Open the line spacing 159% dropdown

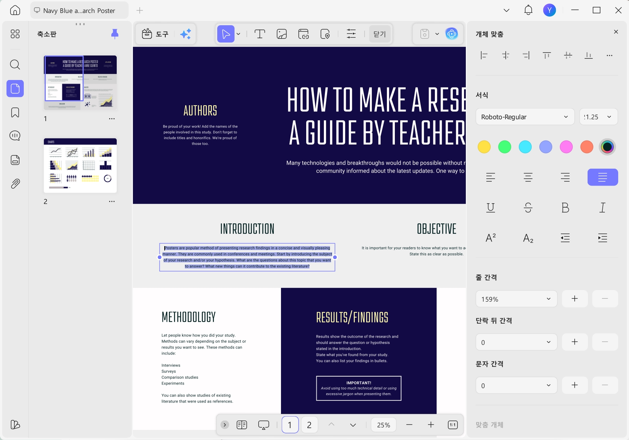click(516, 299)
